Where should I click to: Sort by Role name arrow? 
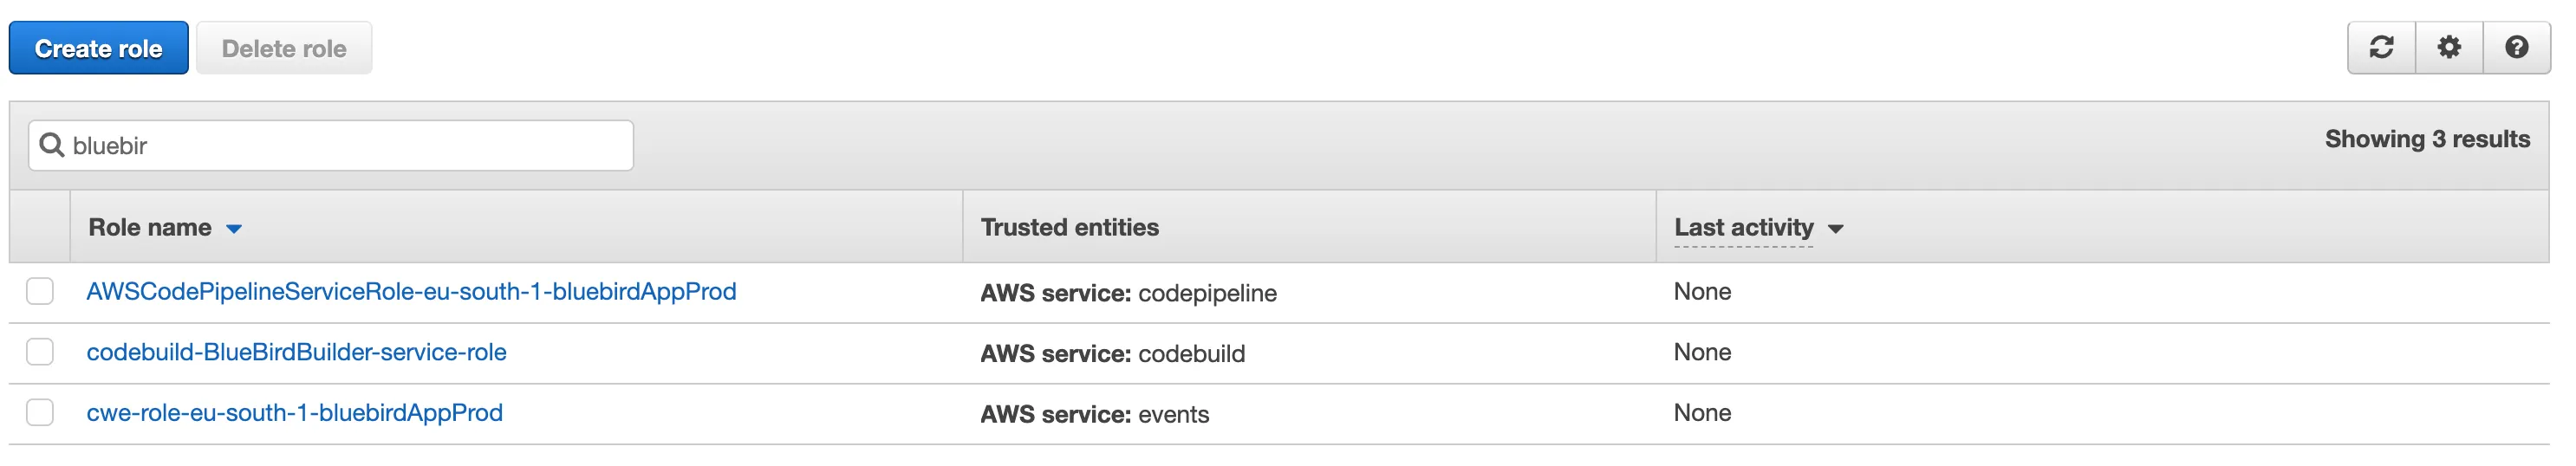(234, 229)
